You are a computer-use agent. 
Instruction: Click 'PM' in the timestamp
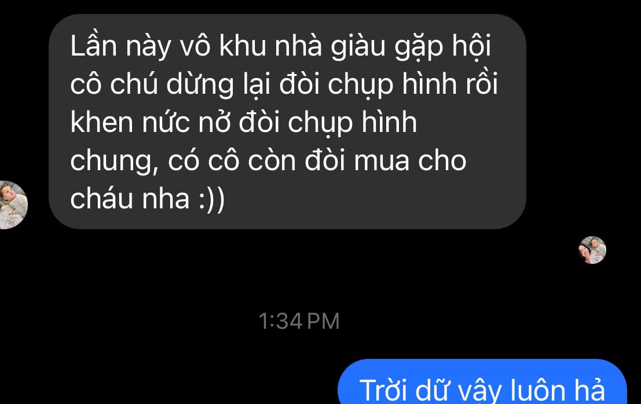[323, 321]
